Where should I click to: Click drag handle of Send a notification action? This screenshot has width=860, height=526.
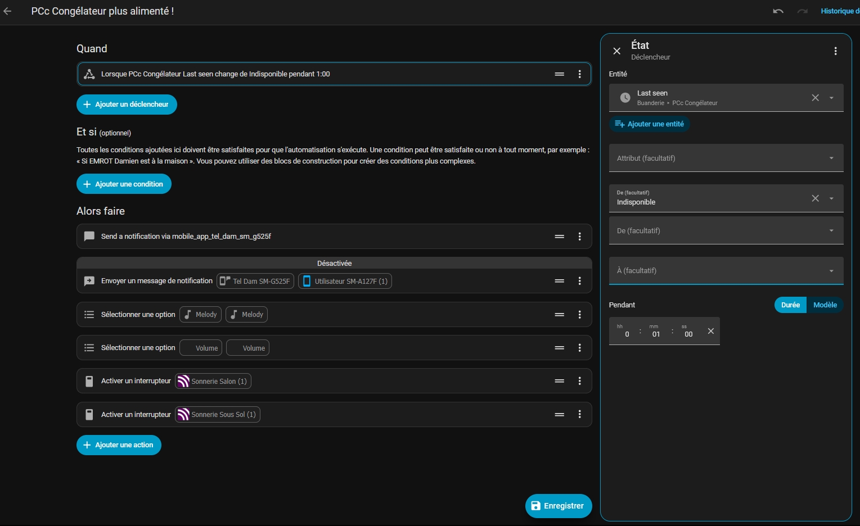pos(560,237)
